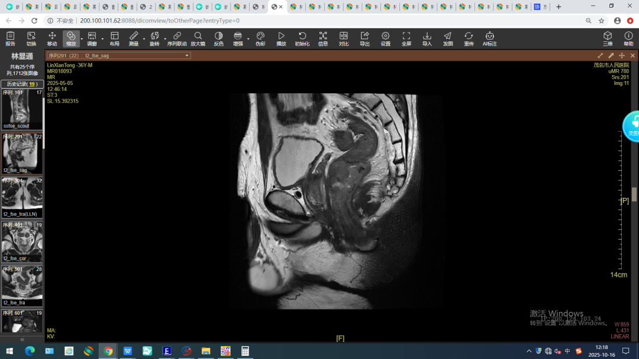This screenshot has height=359, width=639.
Task: Toggle 序列联动 (Series link) sync
Action: (177, 38)
